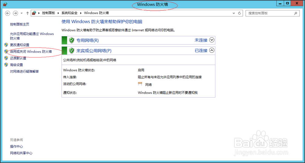Click green shield icon of 来宾或公用网络
Viewport: 305px width, 163px height.
click(72, 51)
